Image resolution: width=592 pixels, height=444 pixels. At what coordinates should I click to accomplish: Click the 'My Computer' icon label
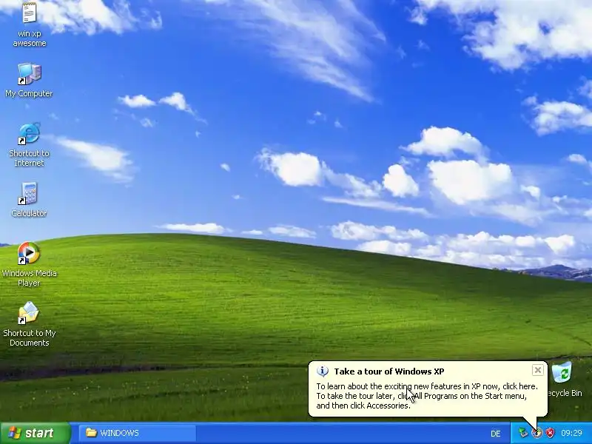pyautogui.click(x=29, y=93)
